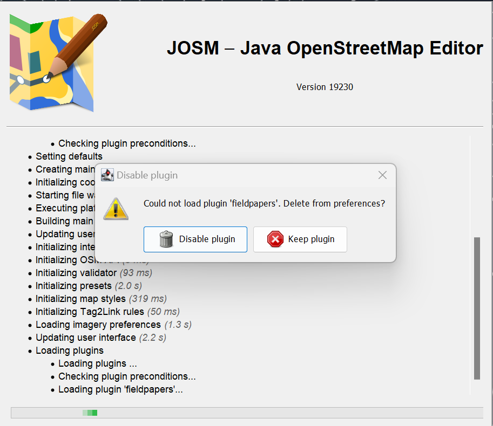493x426 pixels.
Task: Click the splash screen vertical scrollbar thumb
Action: pyautogui.click(x=477, y=308)
